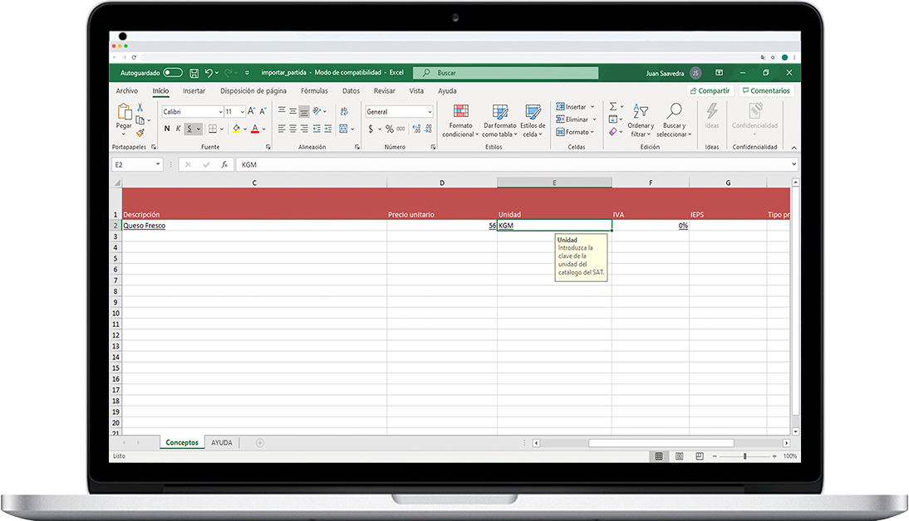Click the cut scissors icon
909x521 pixels.
140,108
